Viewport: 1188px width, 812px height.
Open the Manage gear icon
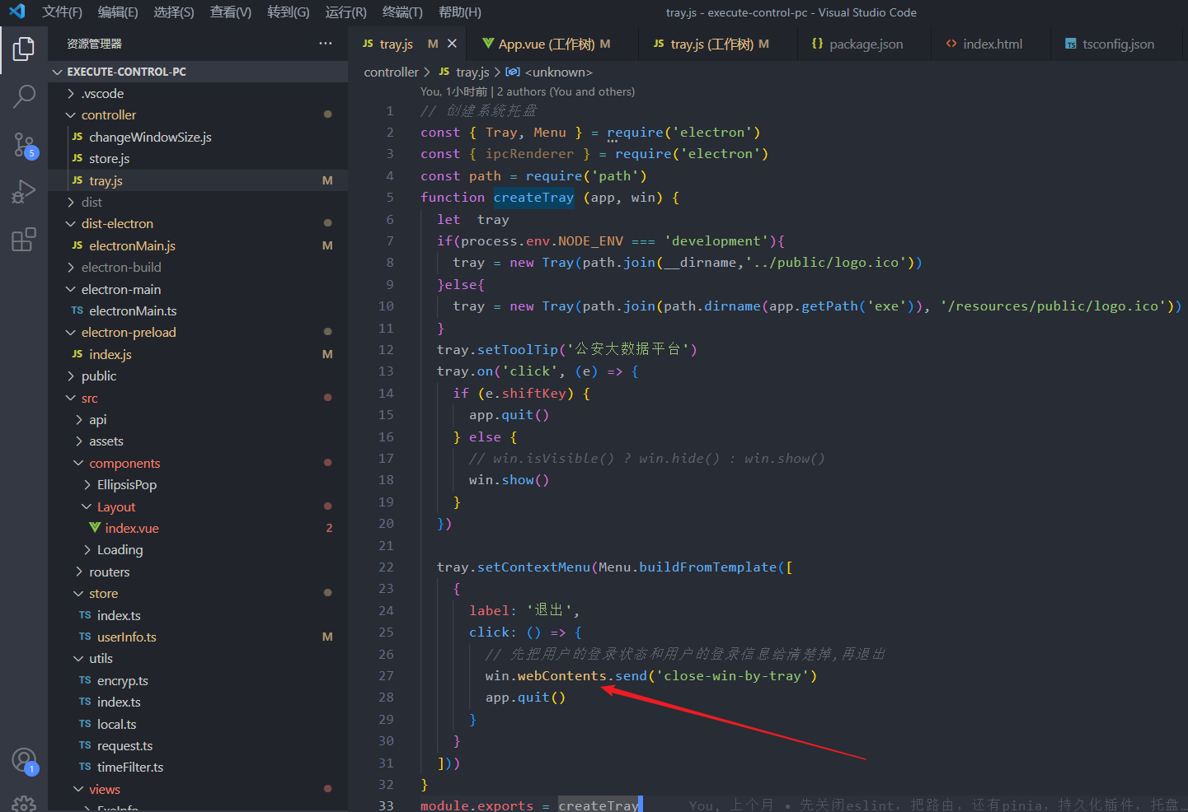click(x=24, y=803)
